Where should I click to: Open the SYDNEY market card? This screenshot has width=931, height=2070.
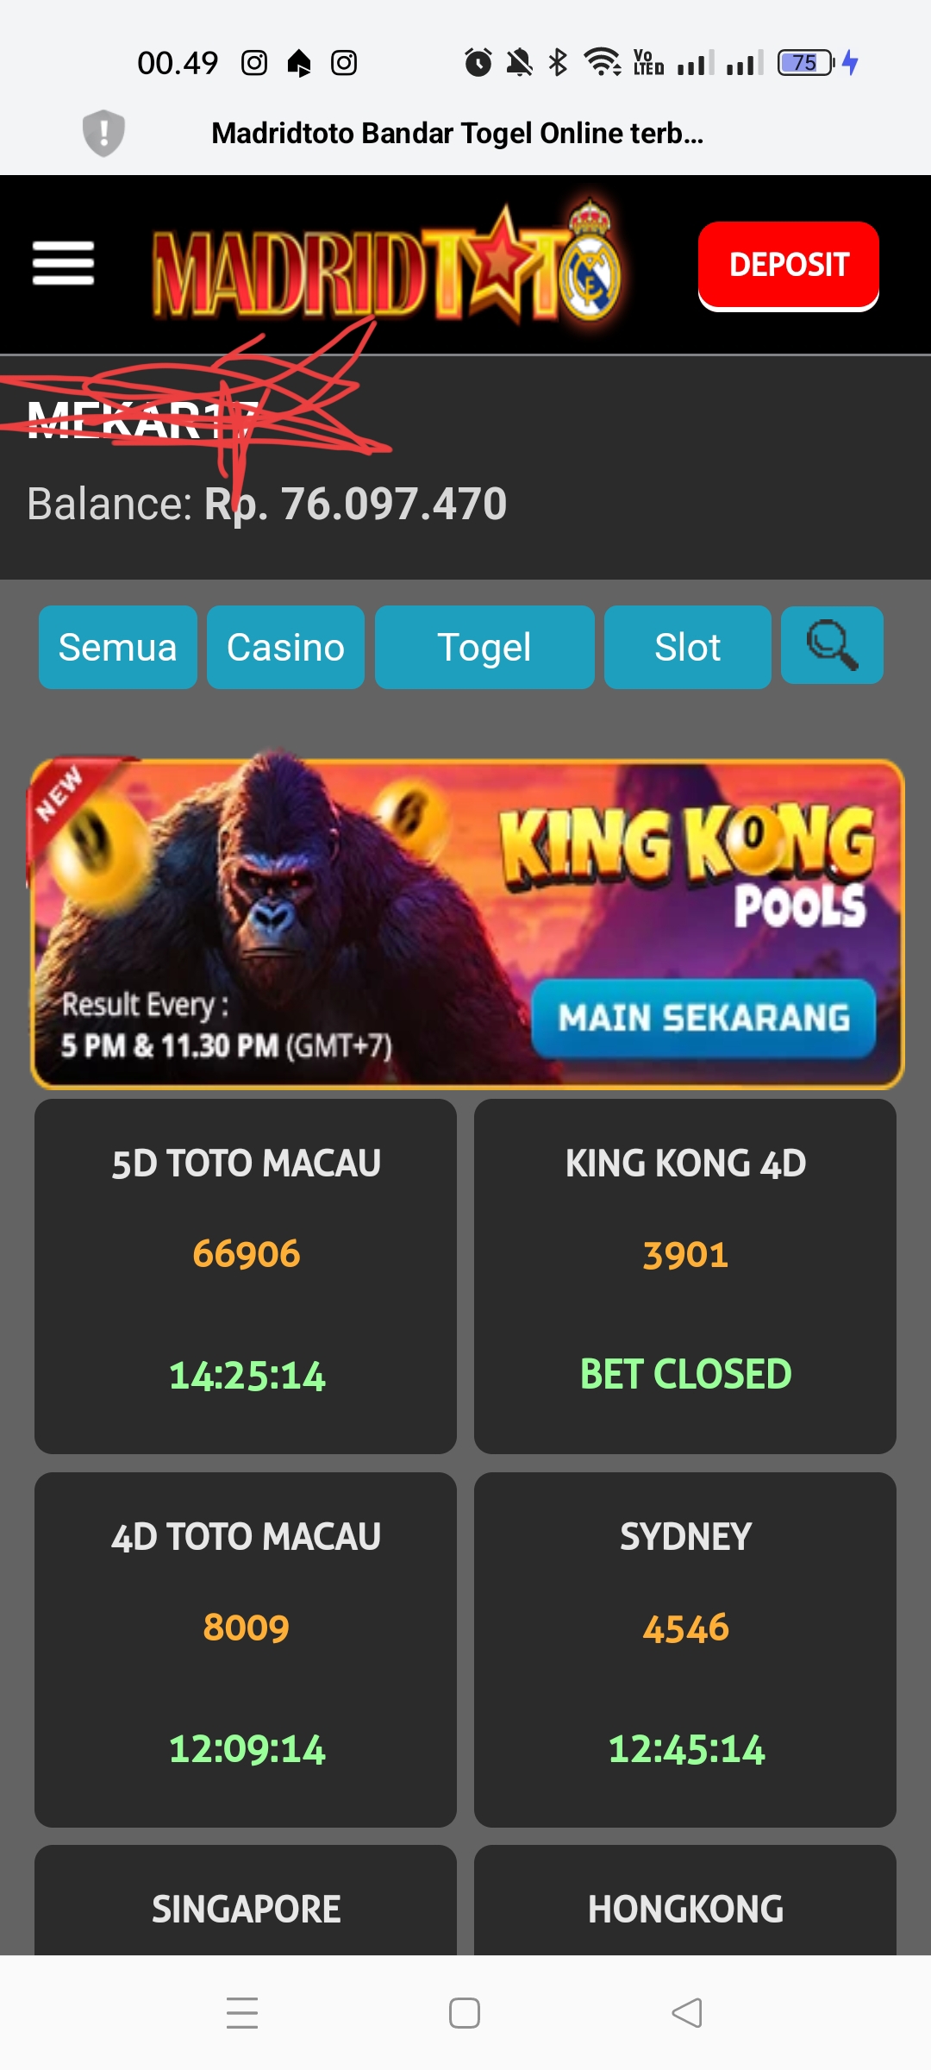pos(685,1649)
